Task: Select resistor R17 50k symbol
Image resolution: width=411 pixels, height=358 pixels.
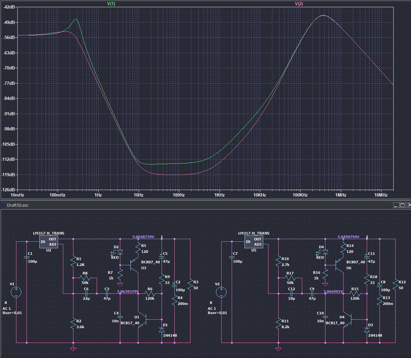Action: [290, 278]
